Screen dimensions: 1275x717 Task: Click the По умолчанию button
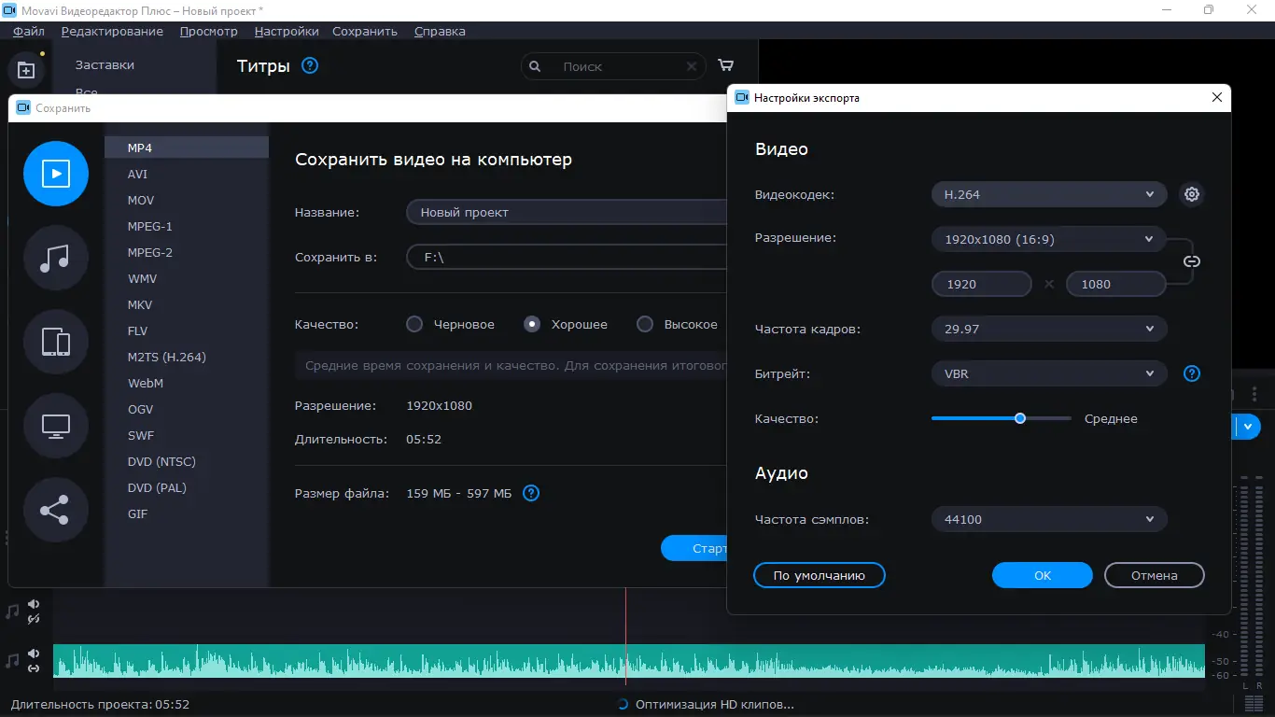click(820, 575)
